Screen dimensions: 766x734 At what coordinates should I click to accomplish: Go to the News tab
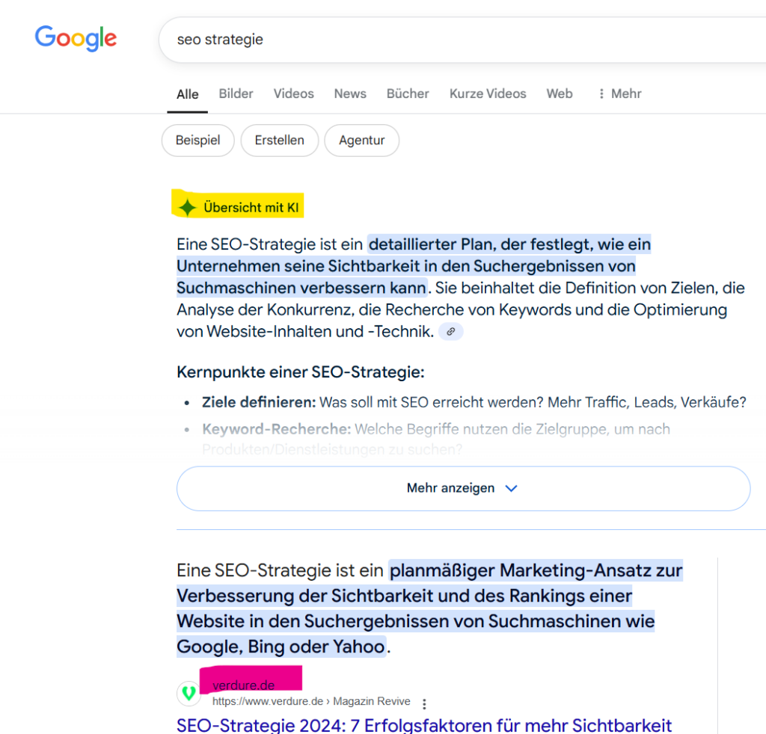(x=350, y=94)
